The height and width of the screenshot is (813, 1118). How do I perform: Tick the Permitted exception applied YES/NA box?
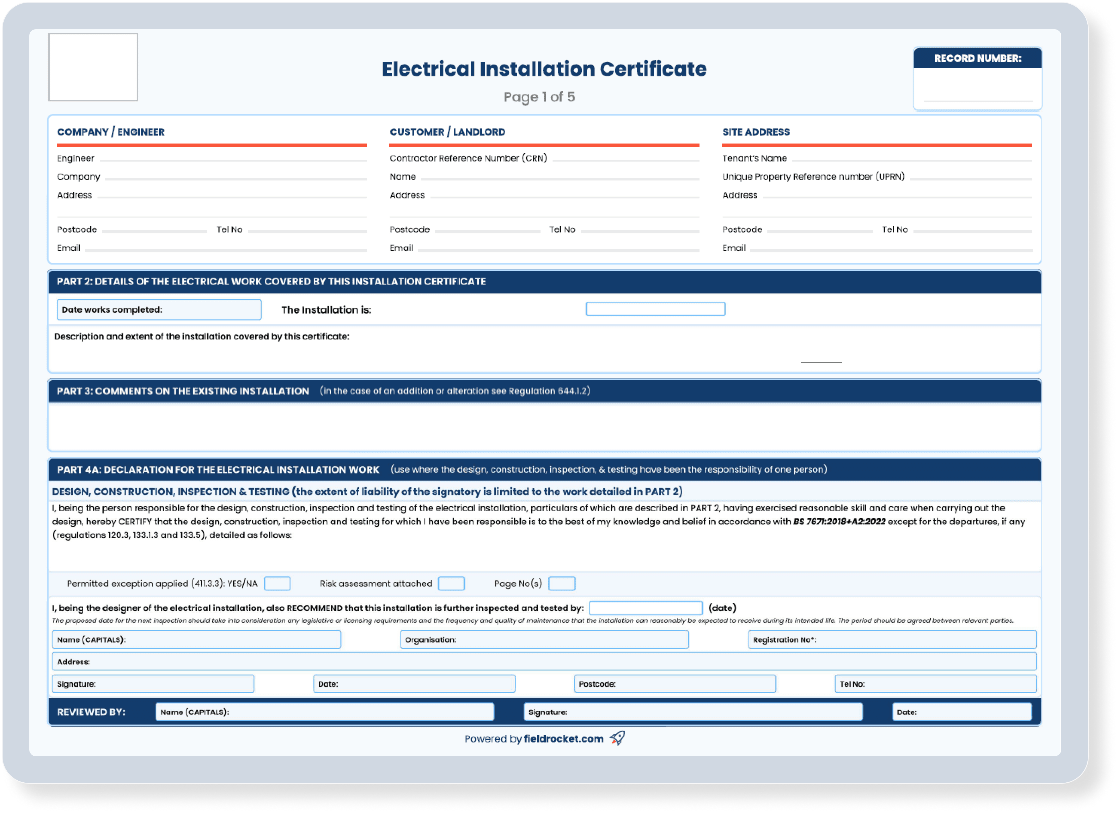277,583
